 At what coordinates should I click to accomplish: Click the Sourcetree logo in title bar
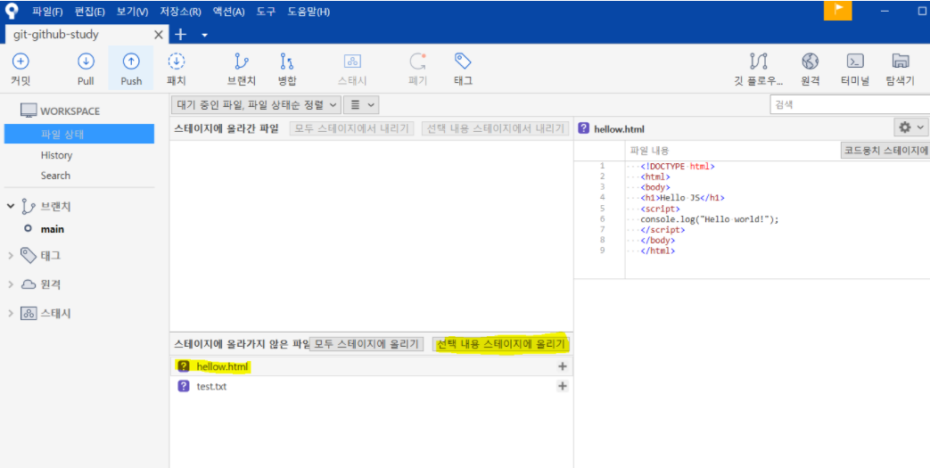pos(12,11)
